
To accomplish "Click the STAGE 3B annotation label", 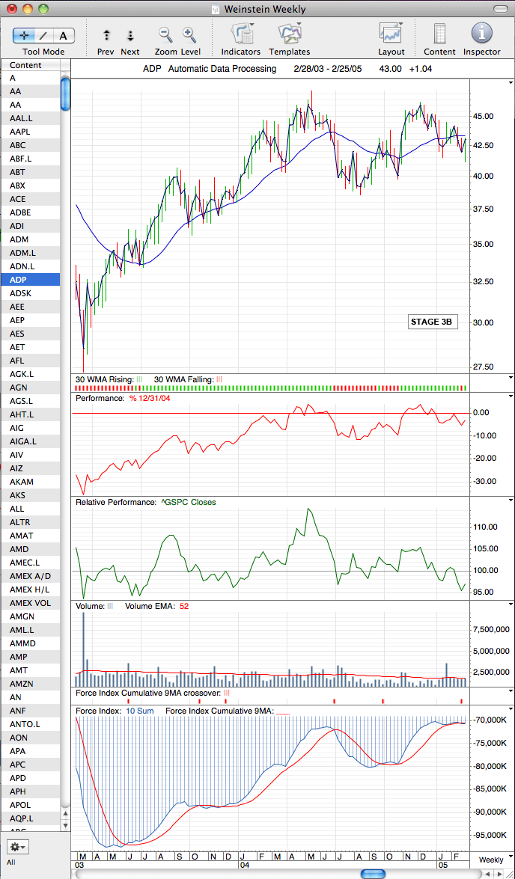I will [433, 322].
